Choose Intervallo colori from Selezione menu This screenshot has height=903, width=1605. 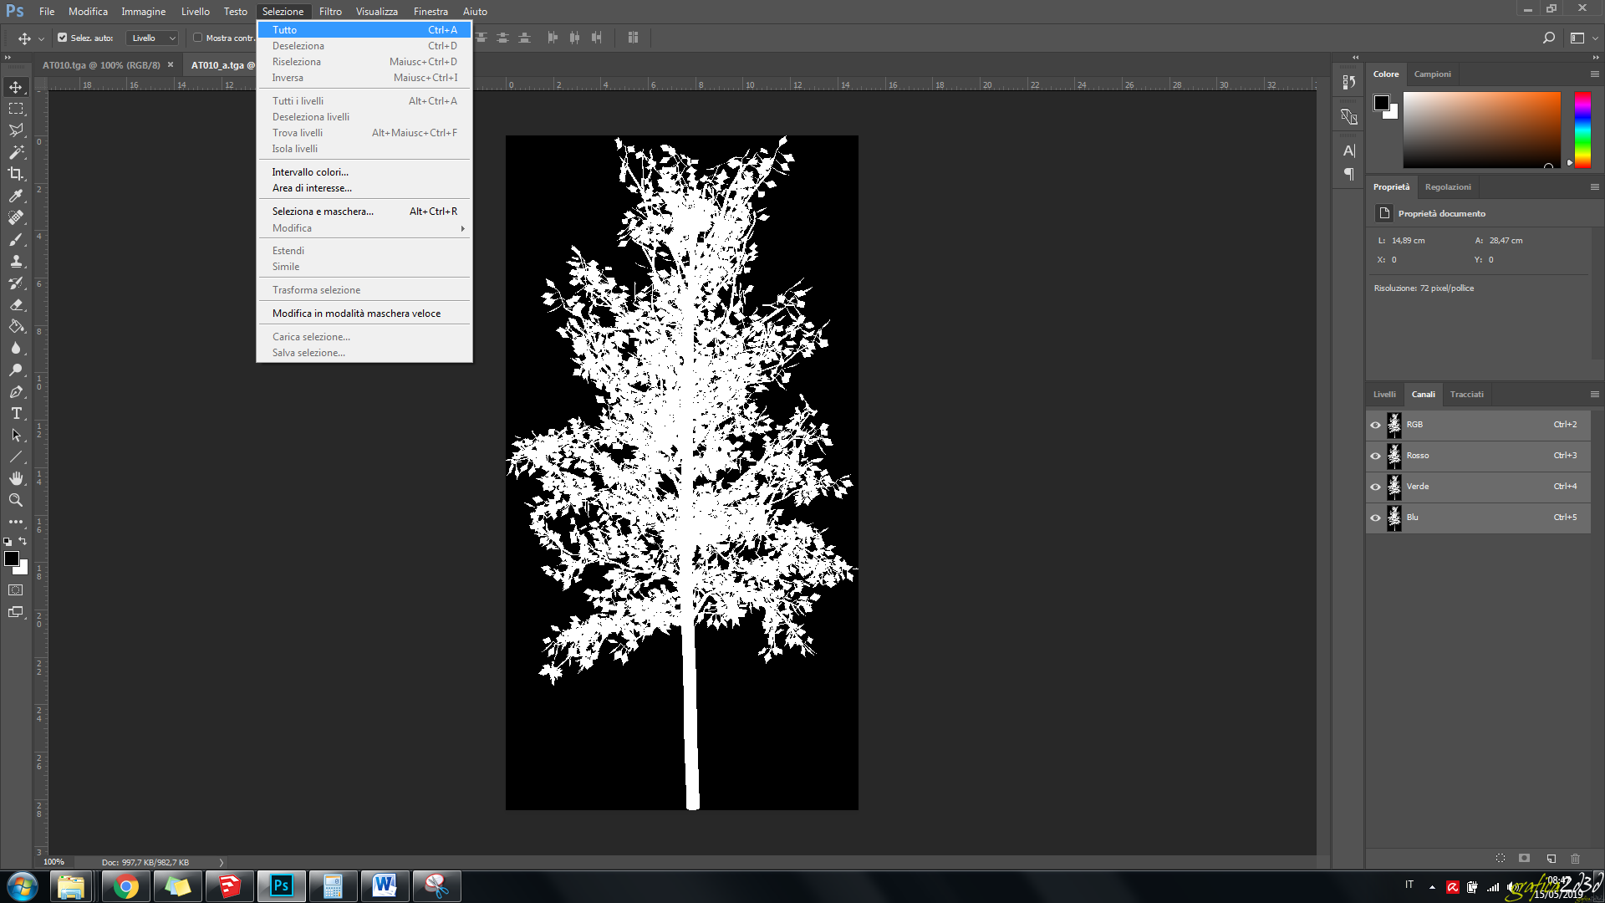(310, 172)
